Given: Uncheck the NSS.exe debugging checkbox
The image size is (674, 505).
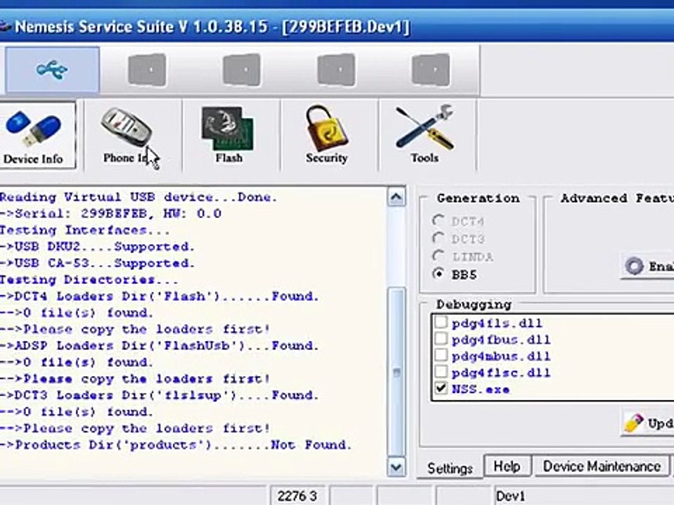Looking at the screenshot, I should (441, 388).
